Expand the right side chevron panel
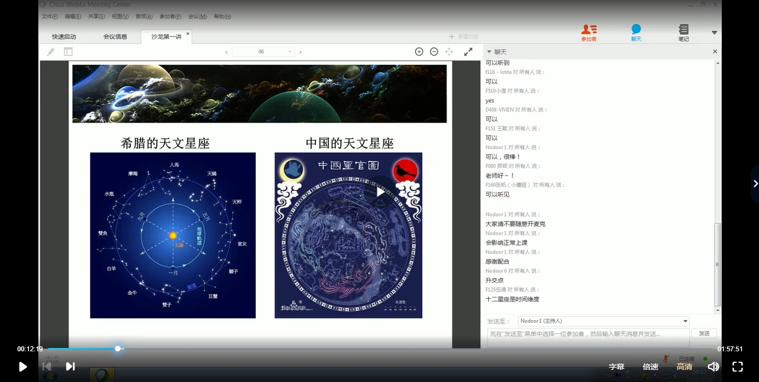 tap(755, 184)
